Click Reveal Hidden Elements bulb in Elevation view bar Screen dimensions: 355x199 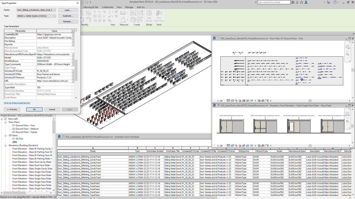(255, 146)
